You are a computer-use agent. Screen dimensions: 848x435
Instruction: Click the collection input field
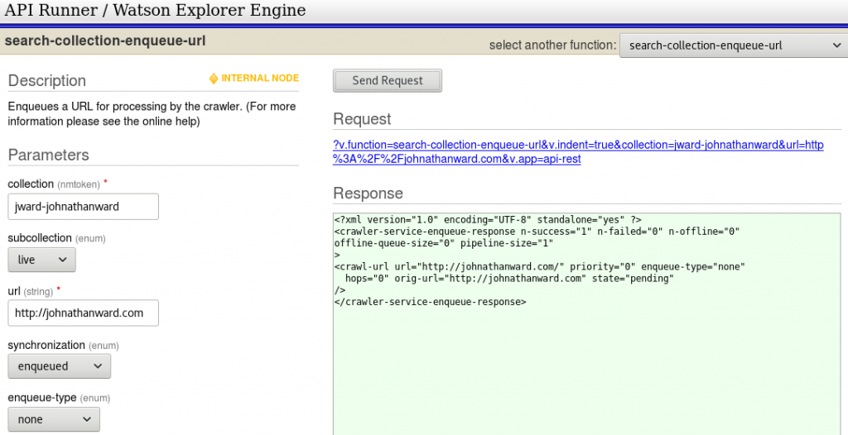click(x=84, y=207)
